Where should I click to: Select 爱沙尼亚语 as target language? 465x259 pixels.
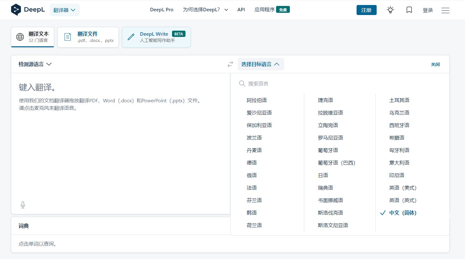[x=259, y=113]
